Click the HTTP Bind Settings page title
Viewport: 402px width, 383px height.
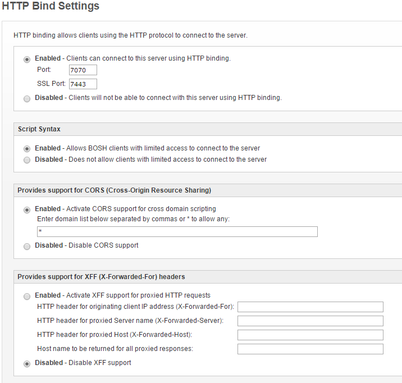(x=51, y=6)
